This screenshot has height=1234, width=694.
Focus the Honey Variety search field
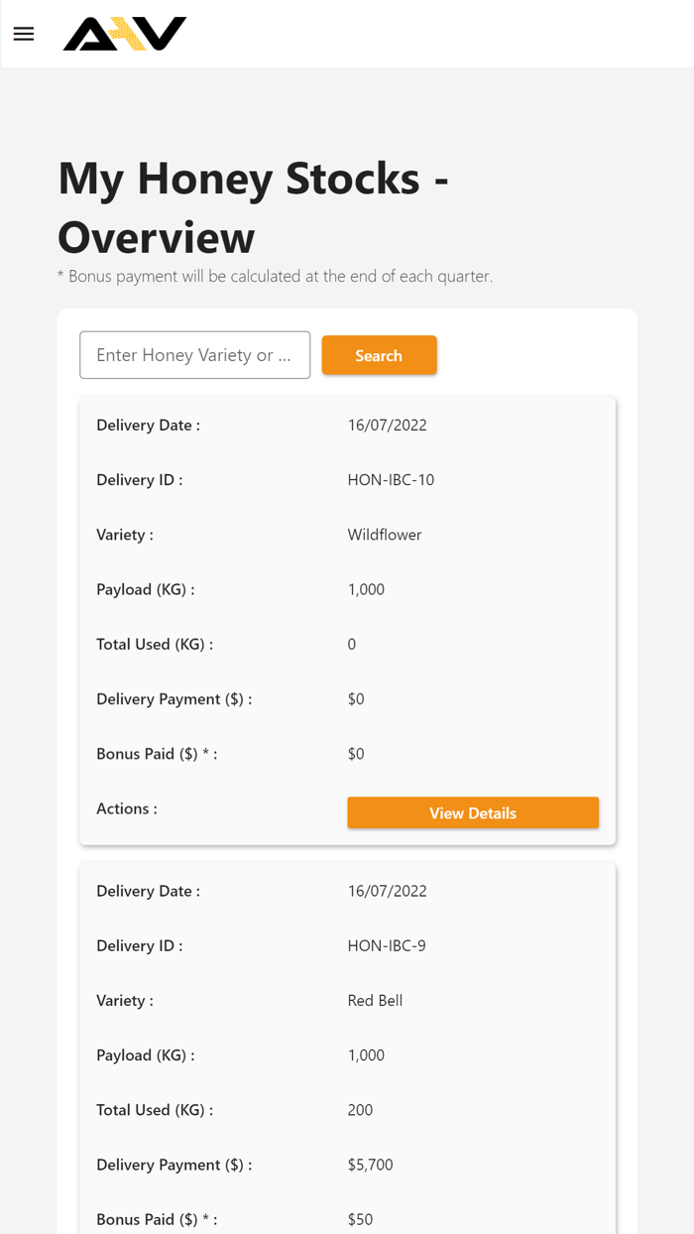point(194,355)
